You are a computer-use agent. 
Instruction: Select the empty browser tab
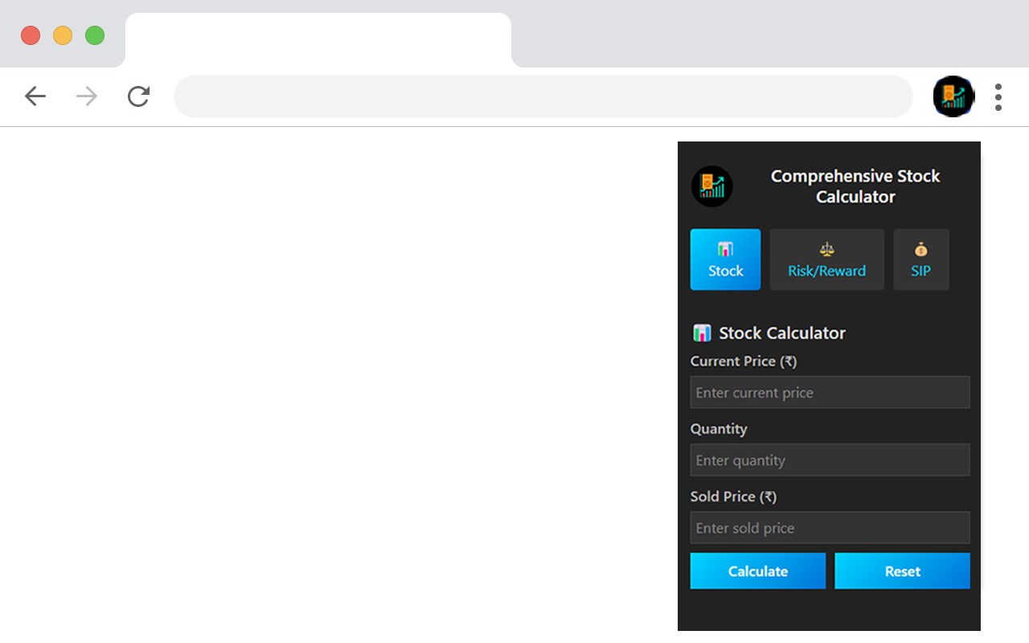(318, 40)
